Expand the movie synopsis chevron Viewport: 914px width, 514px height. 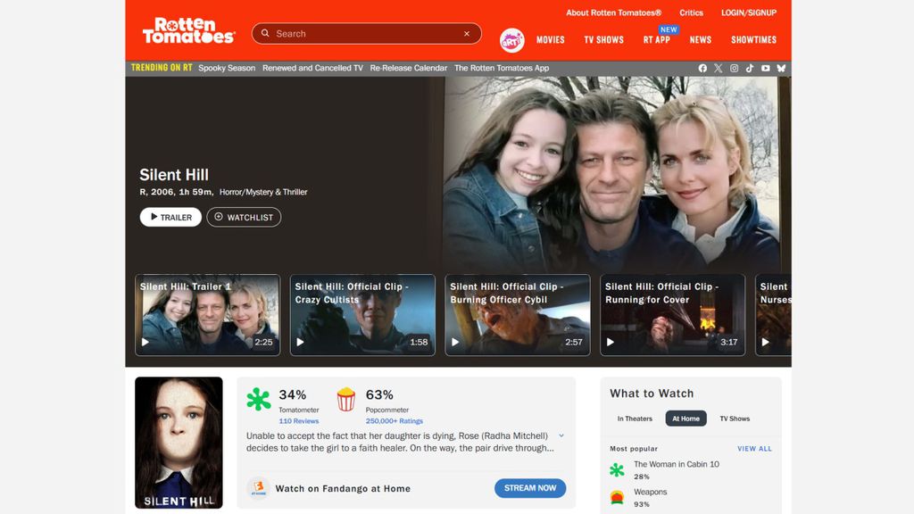[x=561, y=435]
